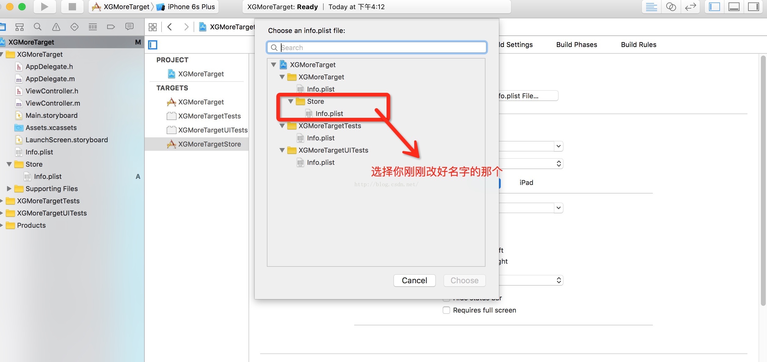Collapse XGMoreTarget project in dialog tree
This screenshot has width=767, height=362.
274,65
